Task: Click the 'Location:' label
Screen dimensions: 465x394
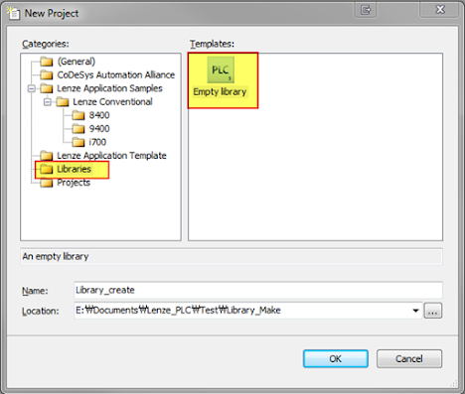Action: click(41, 311)
